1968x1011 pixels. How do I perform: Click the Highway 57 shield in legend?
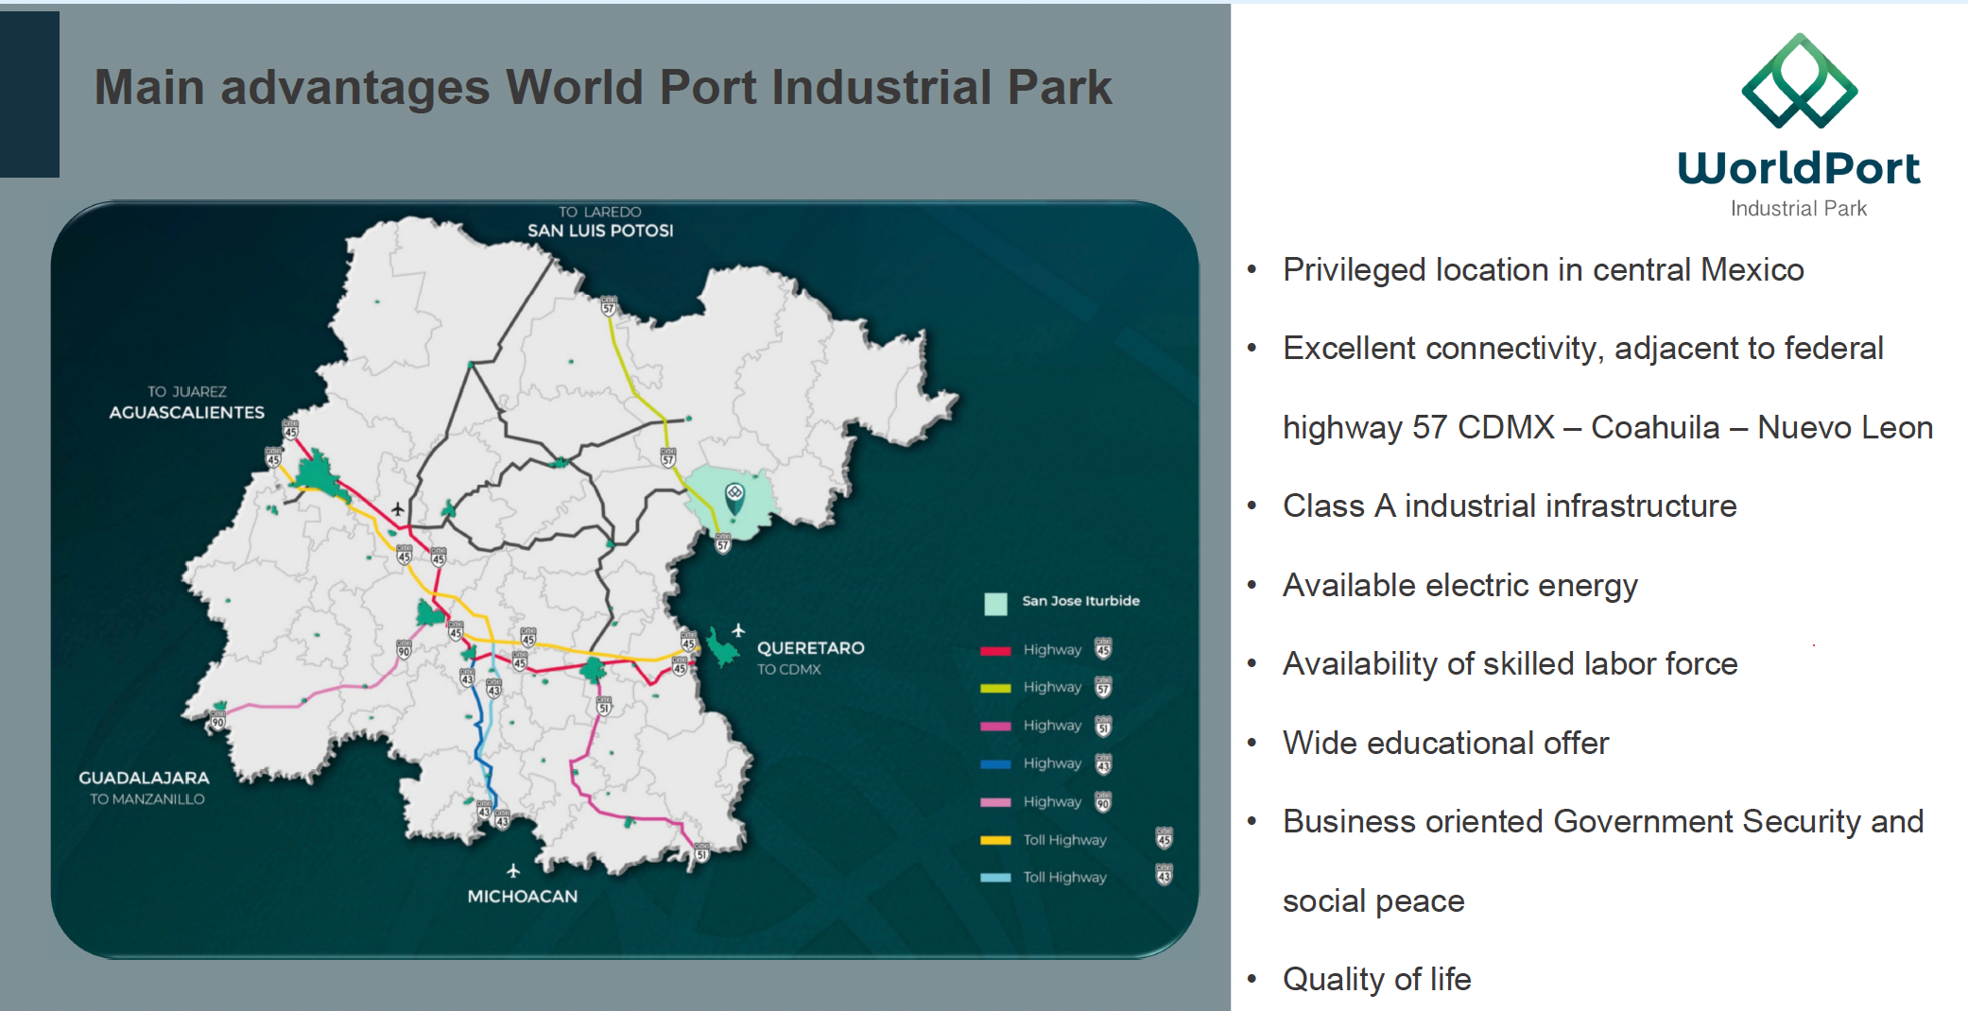[x=1103, y=687]
